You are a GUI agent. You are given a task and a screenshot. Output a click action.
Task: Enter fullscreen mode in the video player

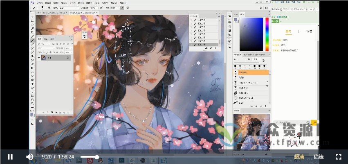[x=338, y=157]
